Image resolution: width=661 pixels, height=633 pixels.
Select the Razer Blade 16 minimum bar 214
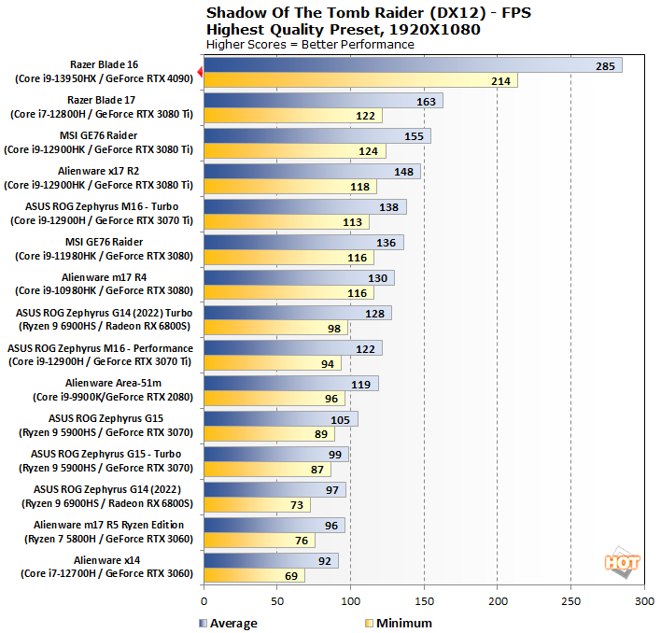(x=361, y=80)
